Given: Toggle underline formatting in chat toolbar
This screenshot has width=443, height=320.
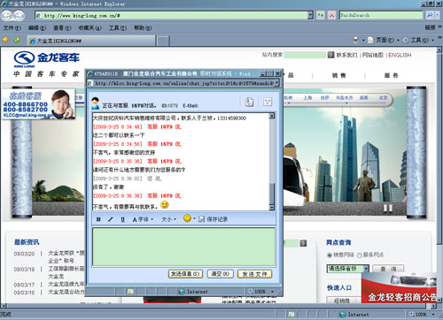Looking at the screenshot, I should click(123, 219).
